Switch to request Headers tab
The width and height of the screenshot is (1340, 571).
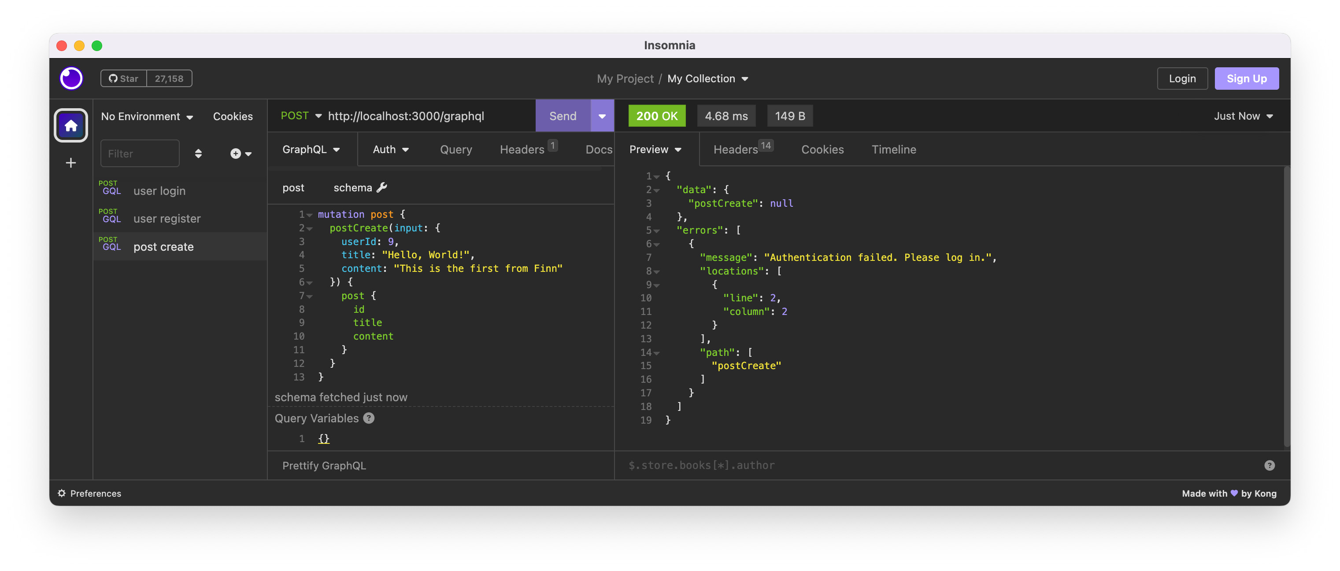click(x=528, y=148)
